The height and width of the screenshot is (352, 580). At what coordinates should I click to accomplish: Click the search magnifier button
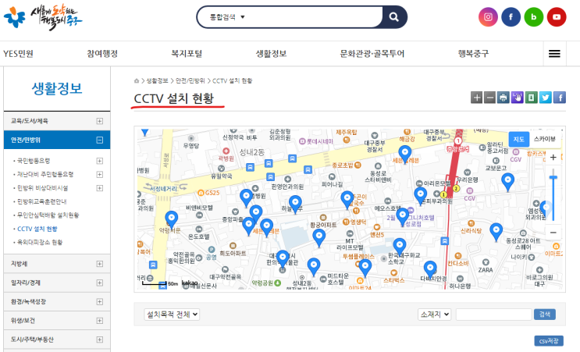point(394,17)
